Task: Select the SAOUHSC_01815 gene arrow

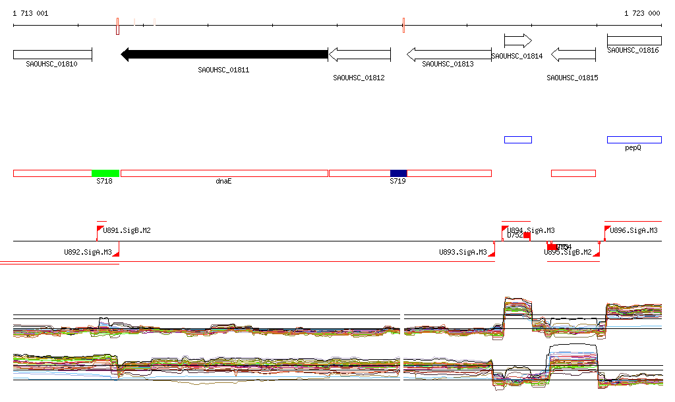Action: point(573,55)
